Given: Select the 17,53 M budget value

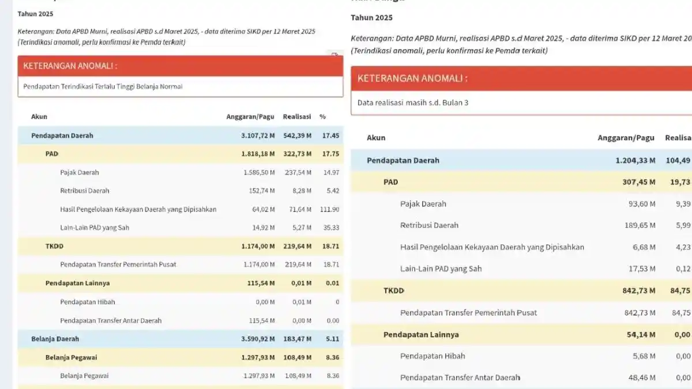Looking at the screenshot, I should click(642, 269).
